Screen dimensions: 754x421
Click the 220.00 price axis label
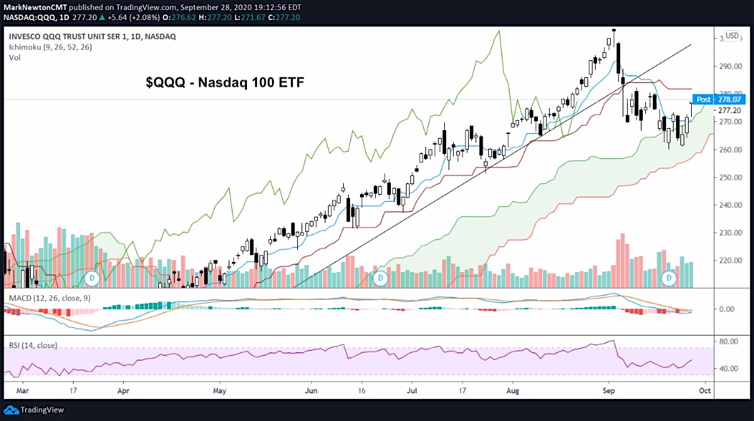click(x=729, y=260)
